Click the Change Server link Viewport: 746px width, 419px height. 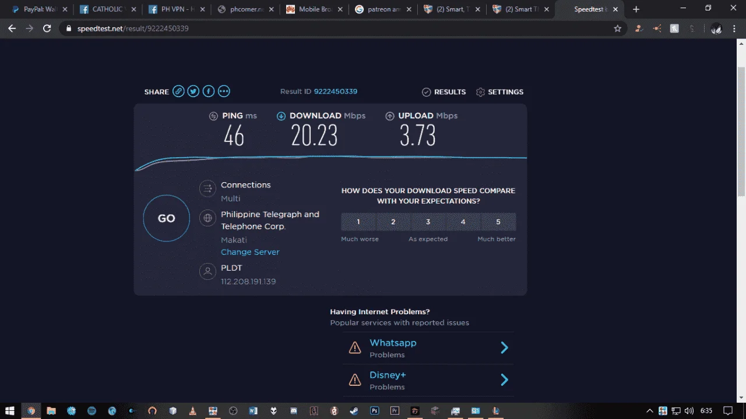coord(250,252)
